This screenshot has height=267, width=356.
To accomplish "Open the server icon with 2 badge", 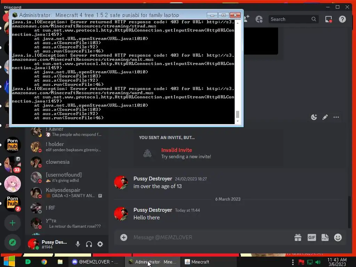I will (x=13, y=203).
